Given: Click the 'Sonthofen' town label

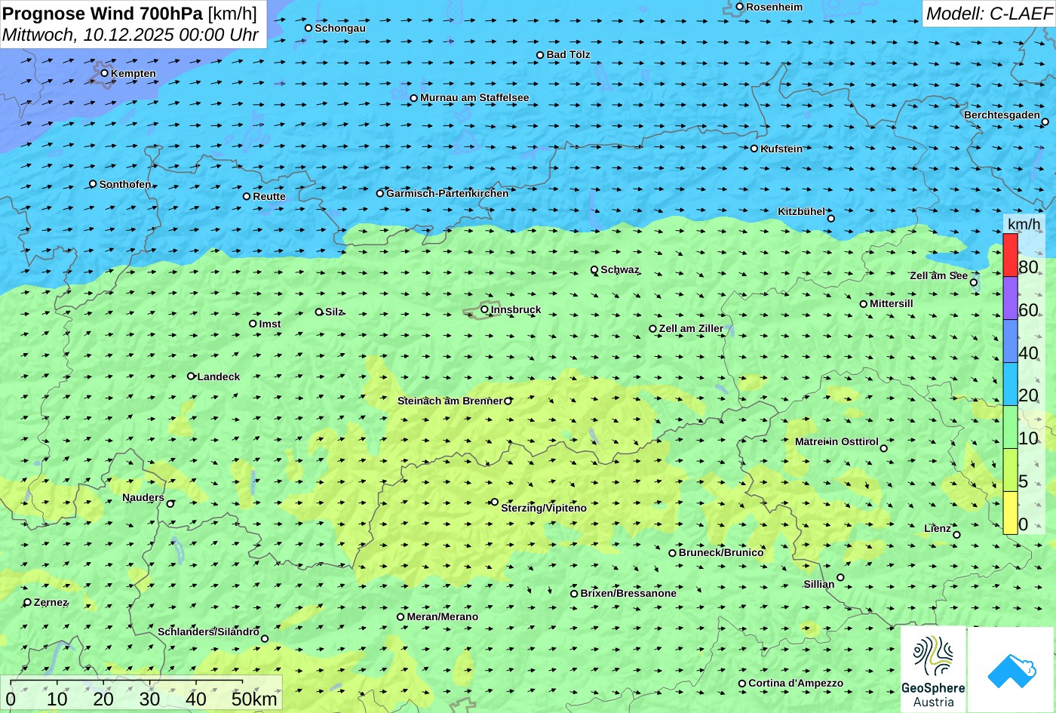Looking at the screenshot, I should pyautogui.click(x=125, y=184).
